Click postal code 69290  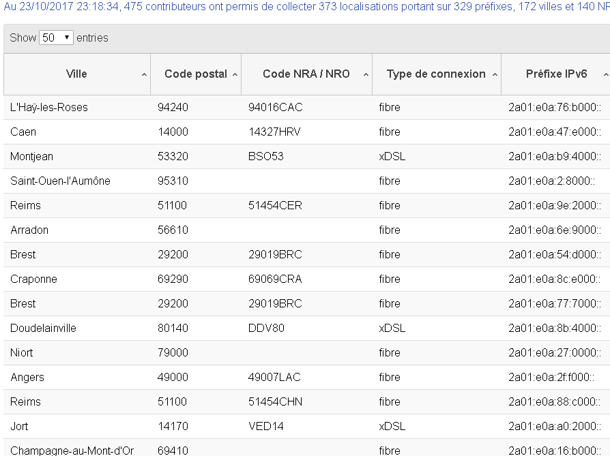click(x=173, y=279)
